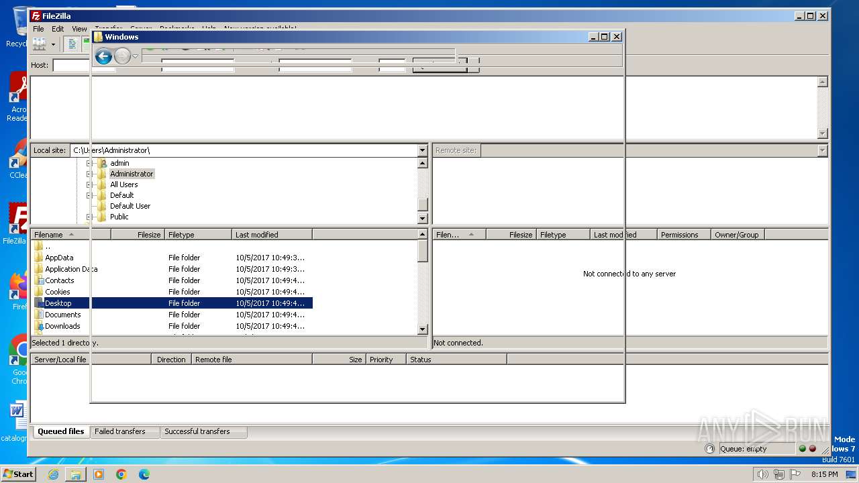
Task: Open Microsoft Edge from taskbar
Action: point(144,474)
